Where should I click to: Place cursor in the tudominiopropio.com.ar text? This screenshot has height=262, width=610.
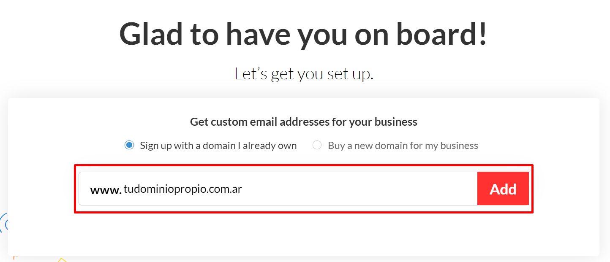pyautogui.click(x=182, y=189)
